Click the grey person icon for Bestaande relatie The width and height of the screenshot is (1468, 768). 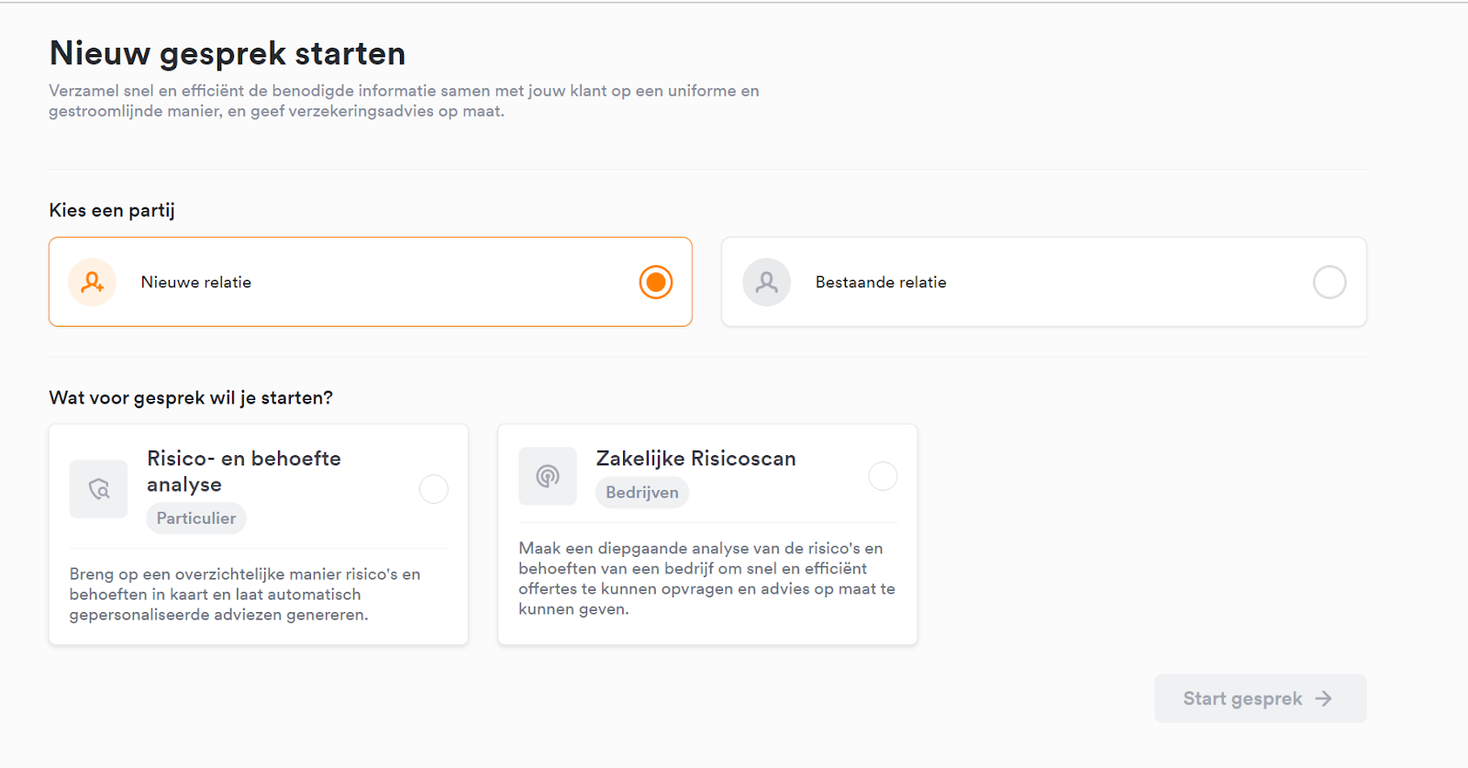point(767,282)
